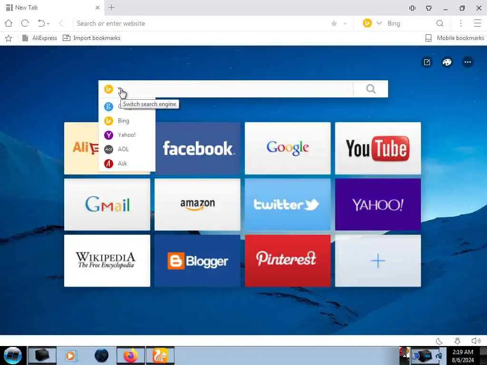
Task: Open the twitter speed dial tile
Action: point(288,204)
